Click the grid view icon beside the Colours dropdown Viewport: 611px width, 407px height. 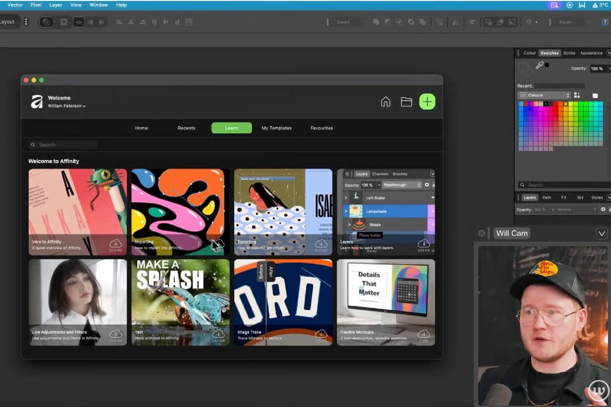[577, 95]
